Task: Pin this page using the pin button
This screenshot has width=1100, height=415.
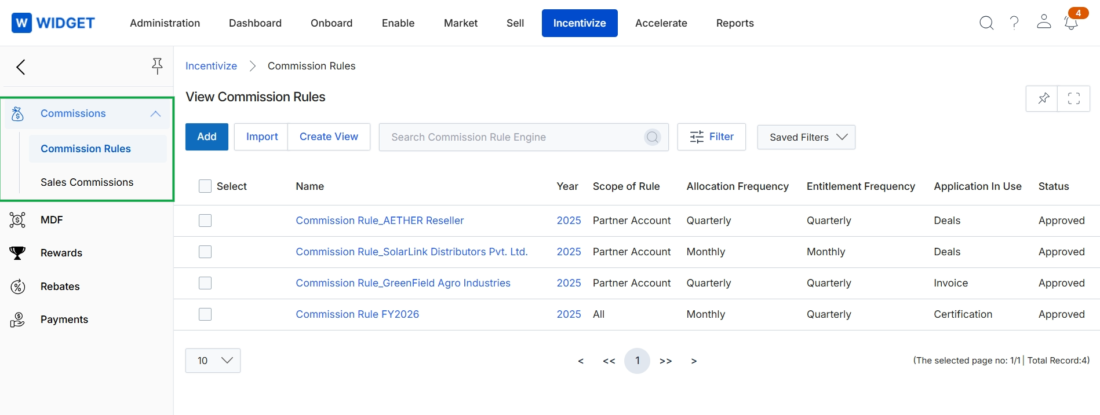Action: (x=1042, y=98)
